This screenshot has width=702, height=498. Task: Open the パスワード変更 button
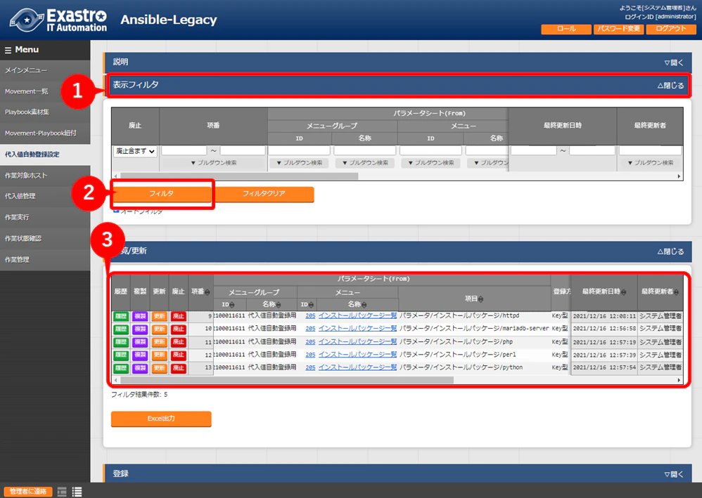pos(619,29)
